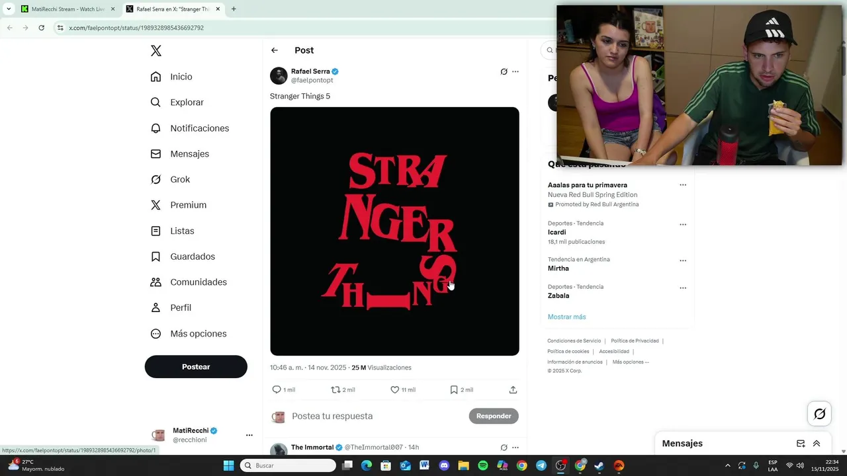This screenshot has width=847, height=476.
Task: Open Rafael Serra's profile avatar
Action: coord(279,75)
